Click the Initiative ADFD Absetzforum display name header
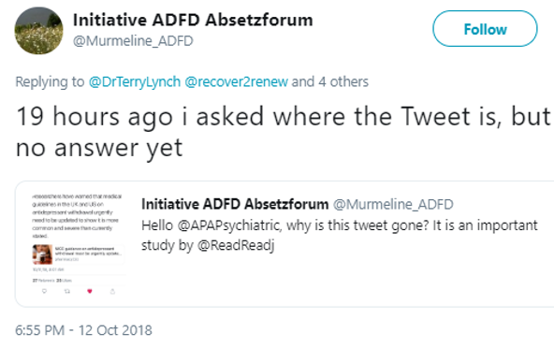Viewport: 554px width, 348px height. coord(193,20)
